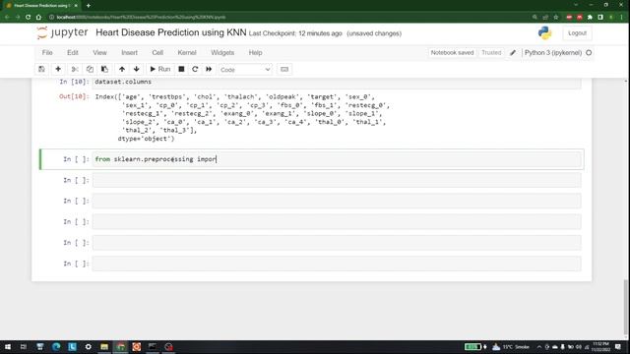Open the Edit menu

(x=73, y=52)
